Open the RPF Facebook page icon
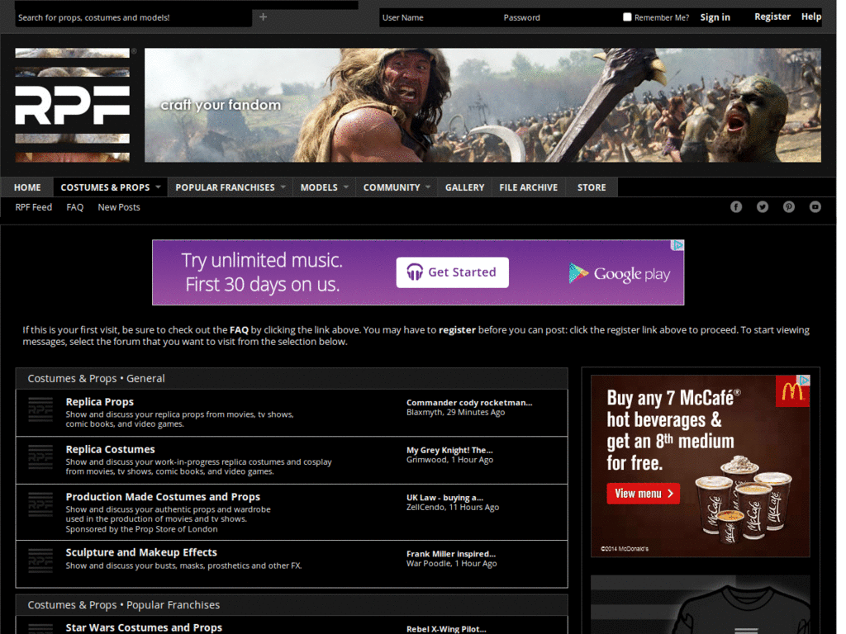This screenshot has height=634, width=846. pyautogui.click(x=736, y=207)
